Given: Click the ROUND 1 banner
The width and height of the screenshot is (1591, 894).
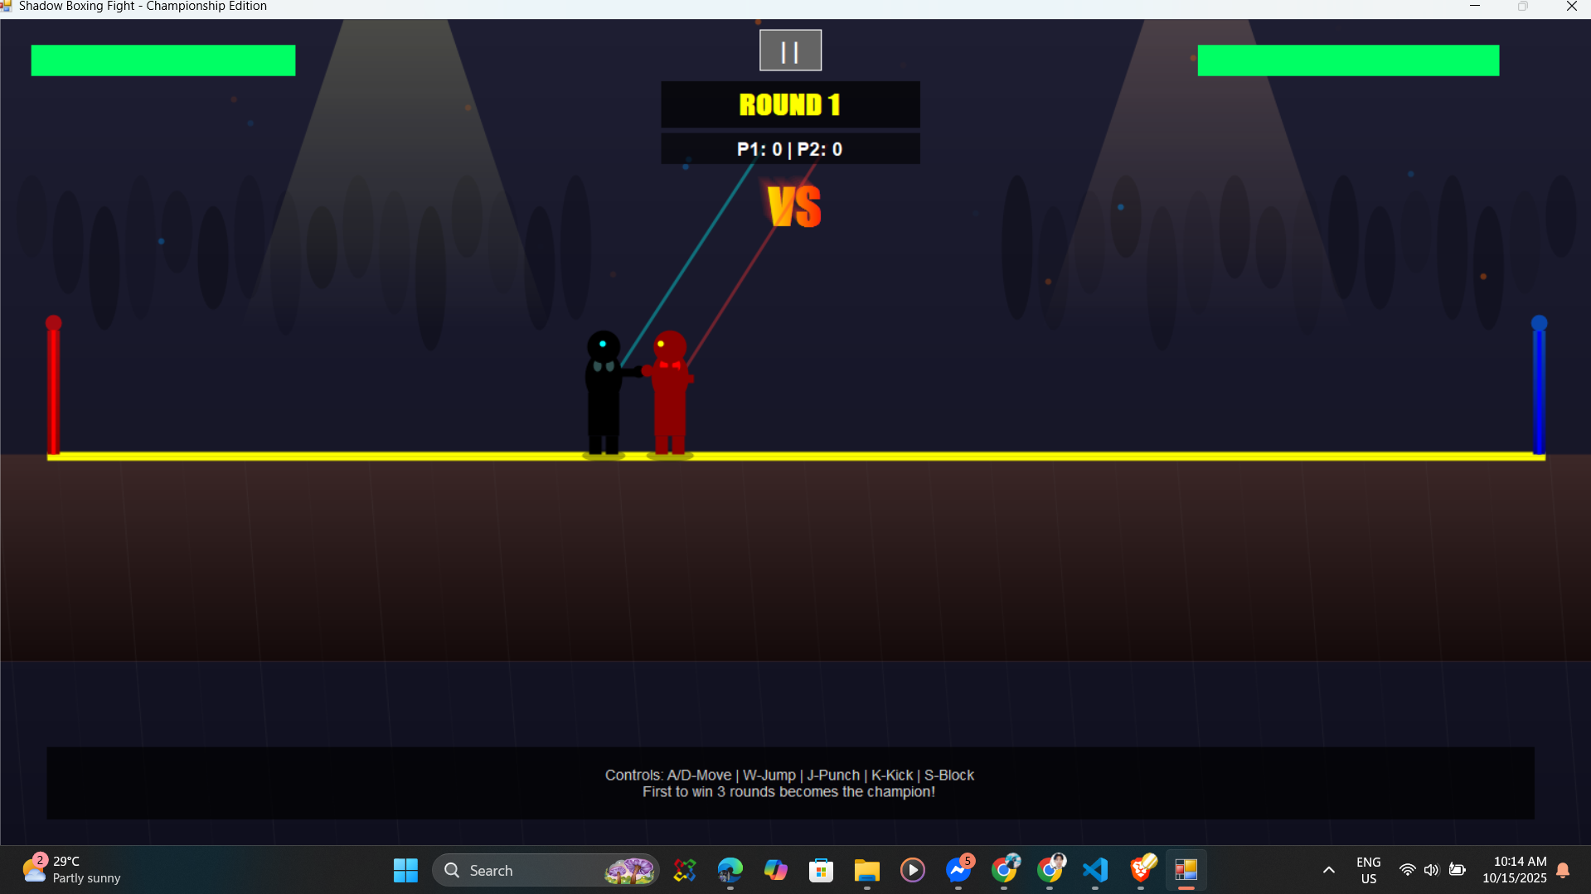Looking at the screenshot, I should [789, 104].
